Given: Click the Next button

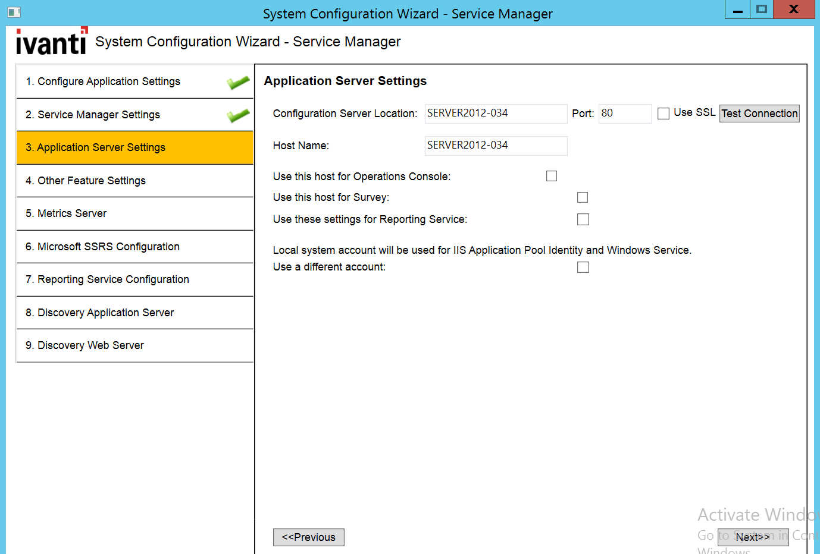Looking at the screenshot, I should (753, 537).
